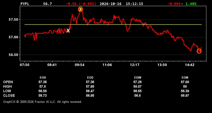Image resolution: width=212 pixels, height=113 pixels.
Task: Click the 11:06 time axis label
Action: (107, 65)
